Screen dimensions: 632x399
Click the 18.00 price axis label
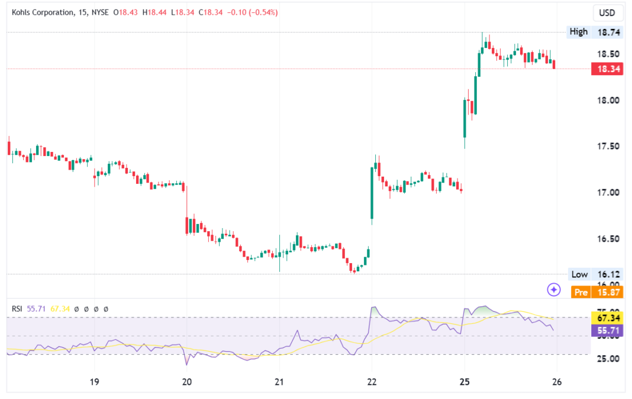(x=608, y=100)
